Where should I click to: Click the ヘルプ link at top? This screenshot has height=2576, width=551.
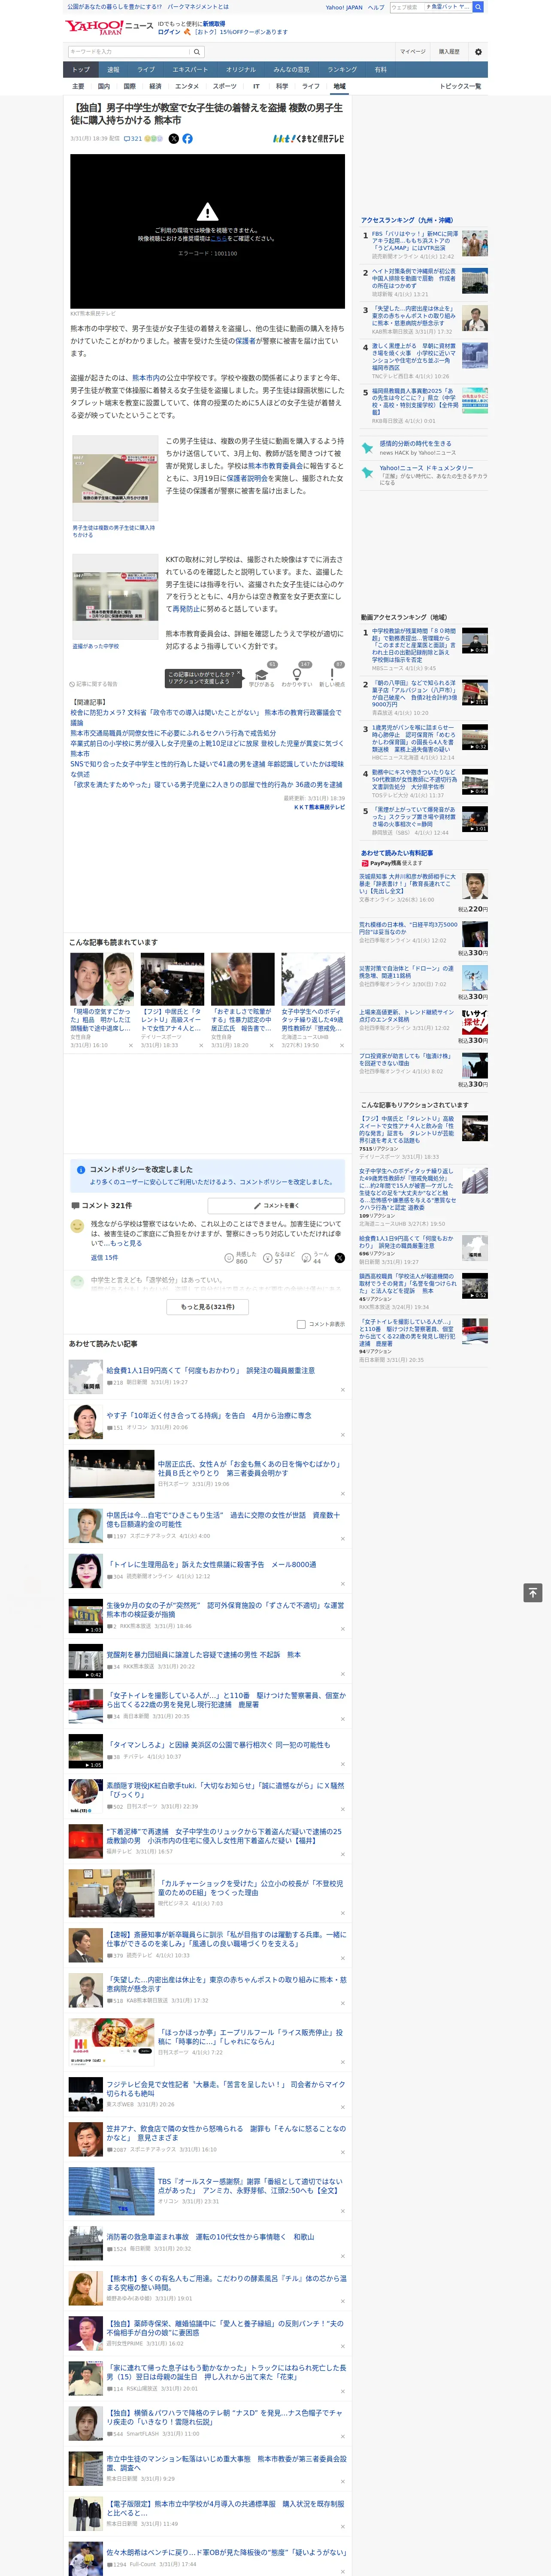pos(376,7)
